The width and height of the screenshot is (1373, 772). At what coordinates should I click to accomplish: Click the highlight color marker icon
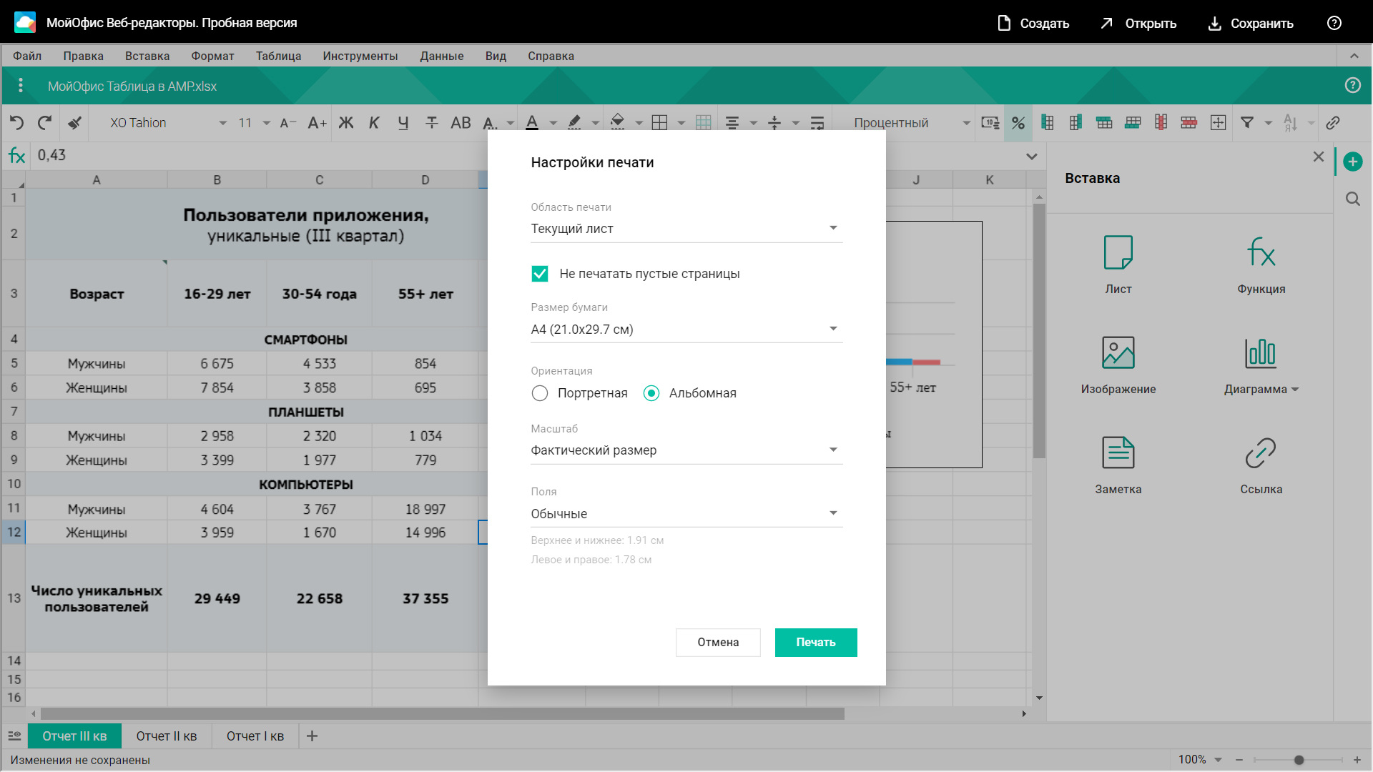point(574,123)
